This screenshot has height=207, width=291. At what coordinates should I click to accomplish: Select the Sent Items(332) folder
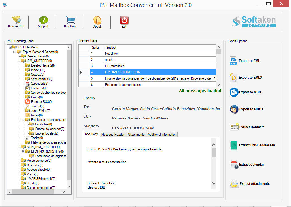42,79
